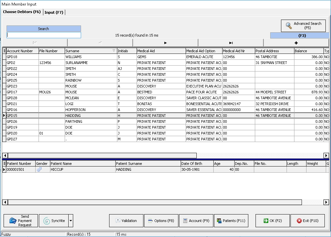Confirm with the OK (F2) button
Screen dimensions: 331x237
pyautogui.click(x=273, y=221)
